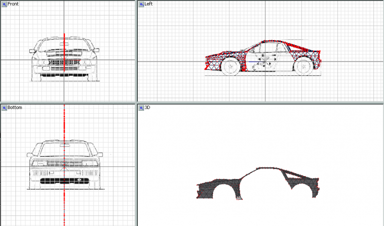Click the 3D viewport options icon

pyautogui.click(x=142, y=107)
